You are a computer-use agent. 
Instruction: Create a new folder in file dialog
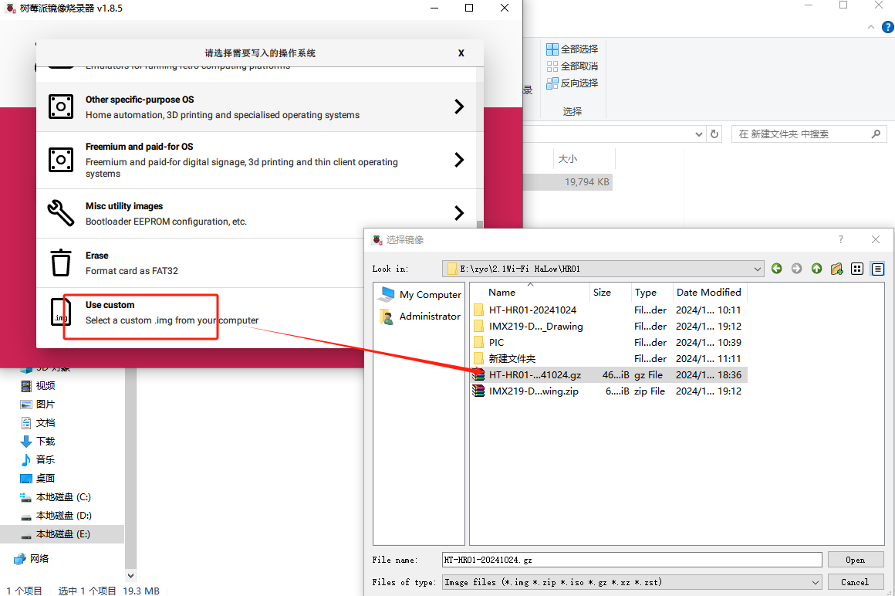[x=836, y=269]
